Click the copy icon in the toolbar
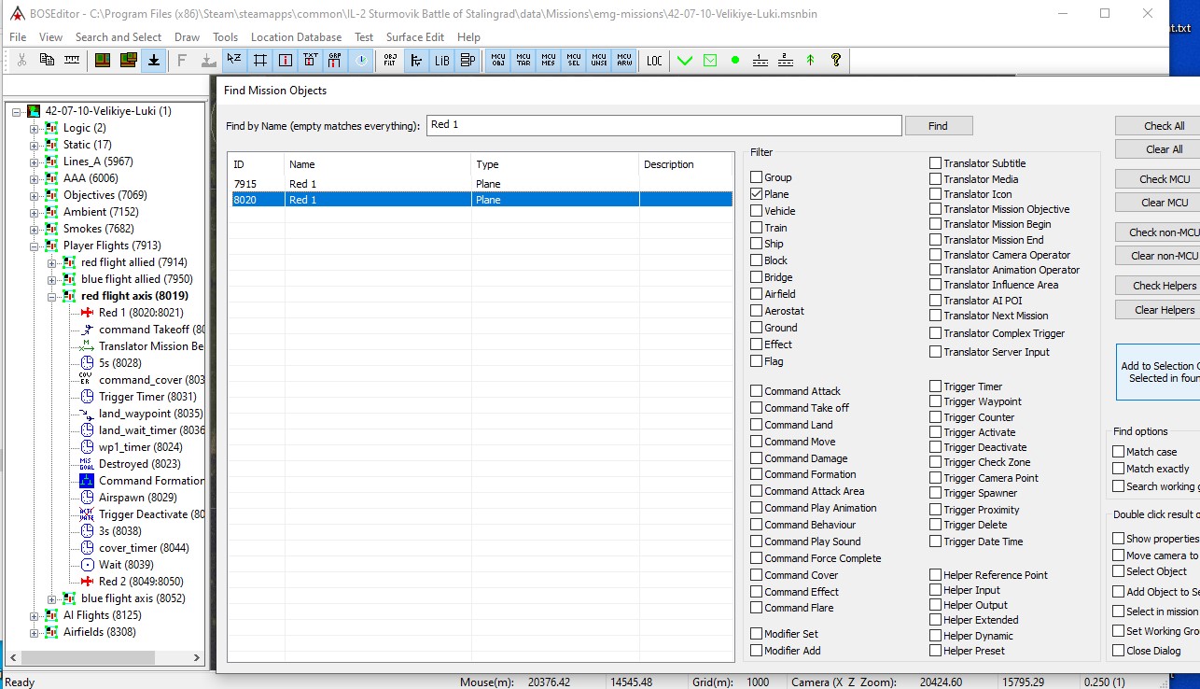 47,60
